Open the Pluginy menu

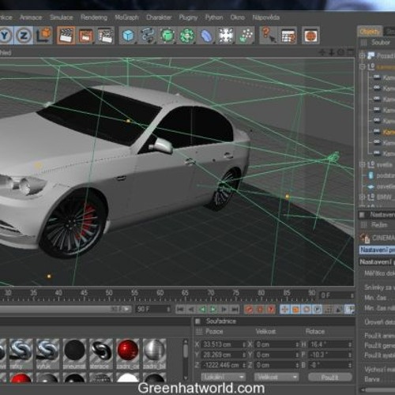(x=188, y=17)
